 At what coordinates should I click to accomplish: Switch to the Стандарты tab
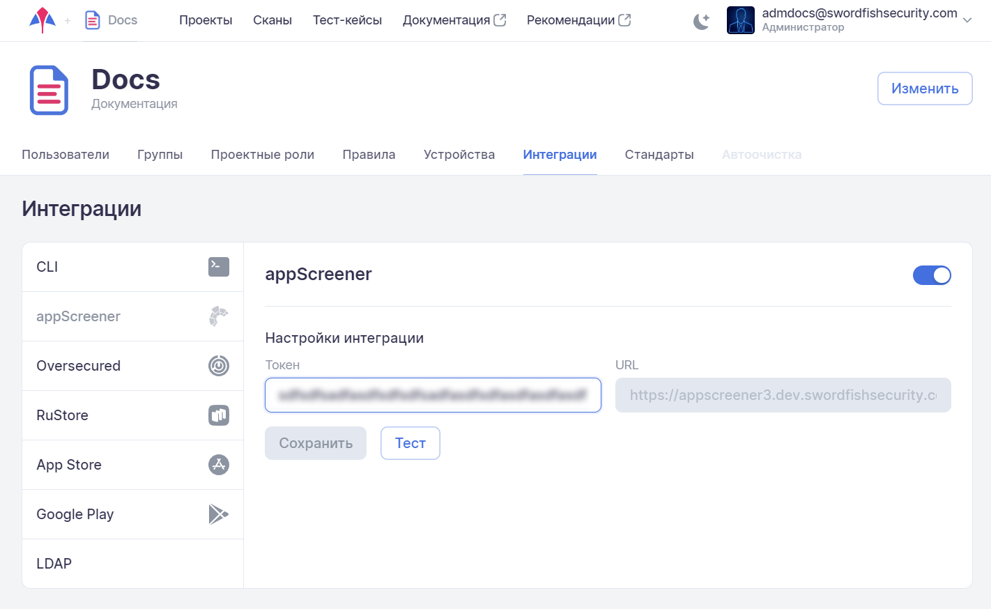[x=659, y=155]
